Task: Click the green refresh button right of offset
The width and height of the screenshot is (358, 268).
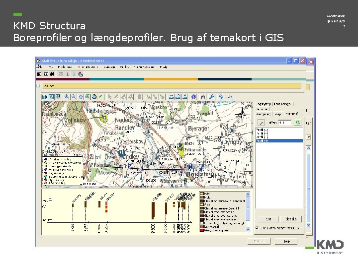Action: point(297,123)
